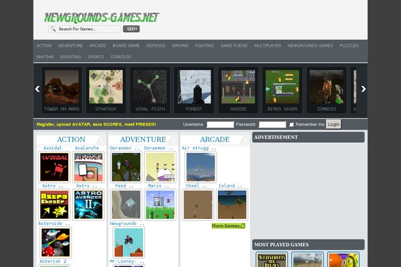Open the Island game icon

click(232, 205)
